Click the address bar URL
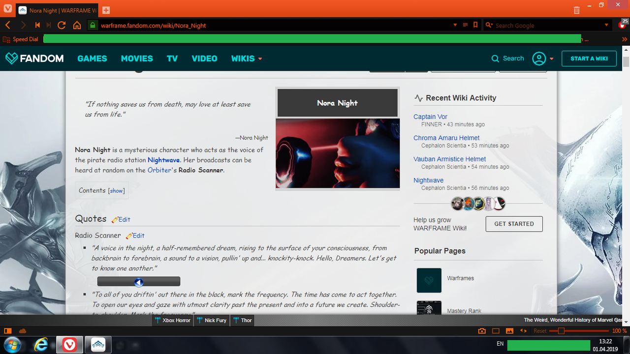The image size is (630, 354). click(x=154, y=25)
